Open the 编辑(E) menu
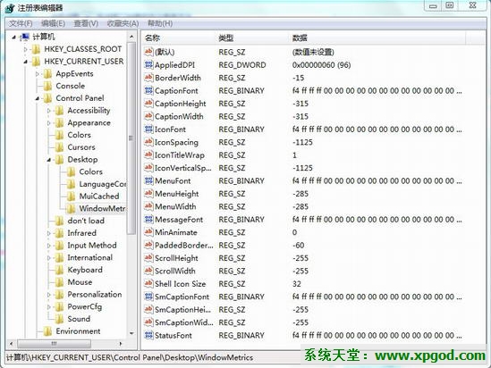491x368 pixels. point(54,23)
